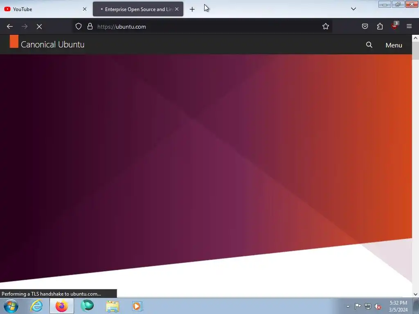Open the Ubuntu site Menu
Viewport: 419px width, 314px height.
tap(394, 45)
